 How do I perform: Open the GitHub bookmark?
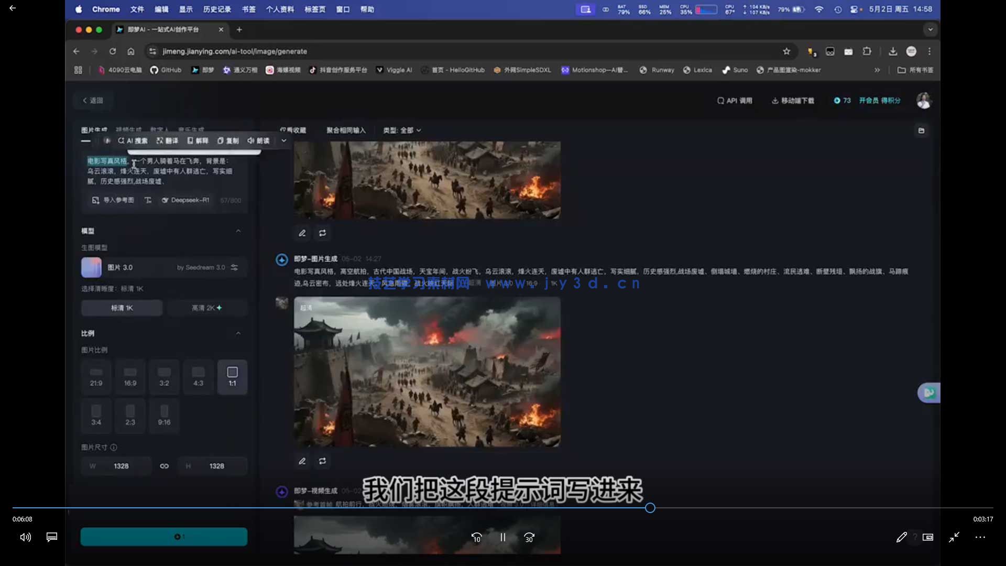(166, 70)
